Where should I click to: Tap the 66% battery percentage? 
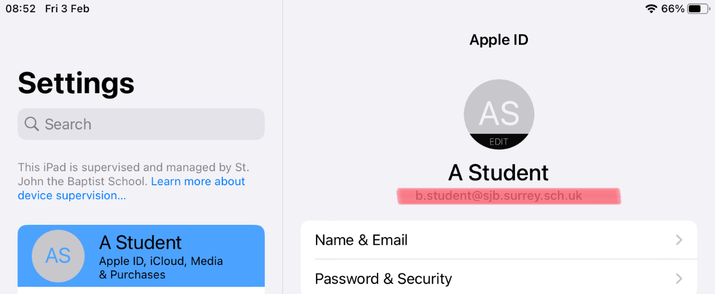click(x=673, y=9)
